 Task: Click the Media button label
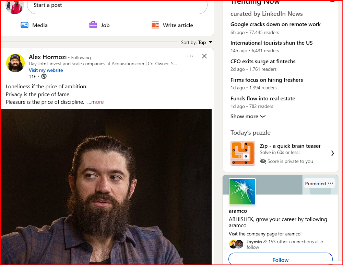[40, 25]
